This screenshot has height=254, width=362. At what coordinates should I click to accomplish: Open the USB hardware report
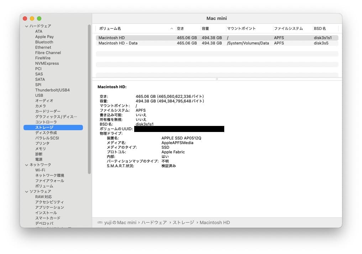click(x=40, y=95)
